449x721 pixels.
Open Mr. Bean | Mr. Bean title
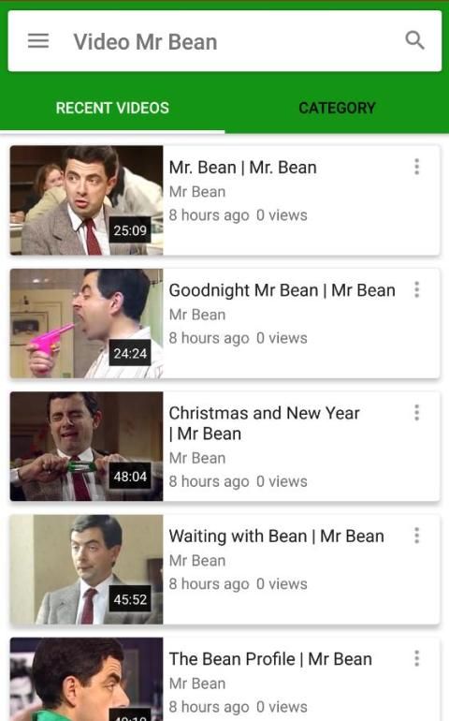pos(242,168)
